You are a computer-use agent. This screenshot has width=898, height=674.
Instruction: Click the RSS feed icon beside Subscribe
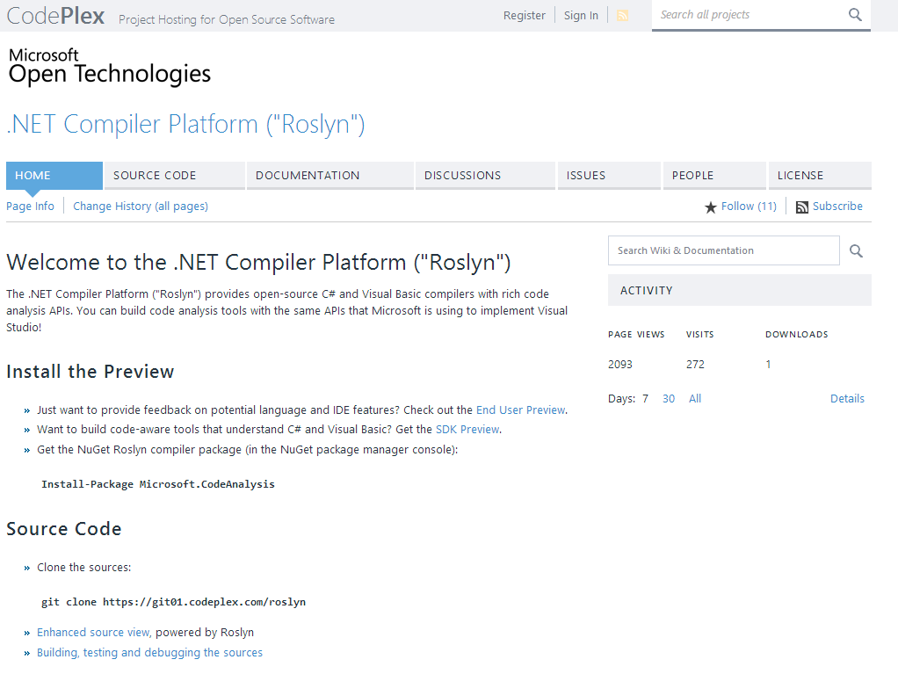[x=800, y=206]
